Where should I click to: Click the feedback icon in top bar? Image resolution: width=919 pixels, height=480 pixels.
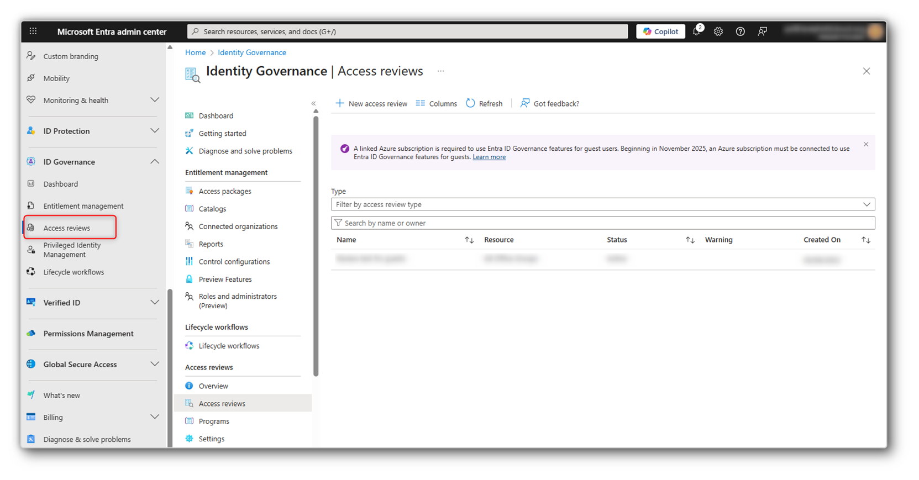coord(762,31)
